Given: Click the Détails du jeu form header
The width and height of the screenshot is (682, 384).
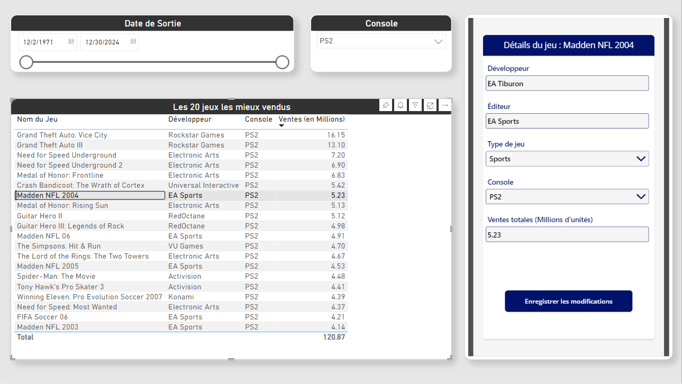Looking at the screenshot, I should point(568,45).
